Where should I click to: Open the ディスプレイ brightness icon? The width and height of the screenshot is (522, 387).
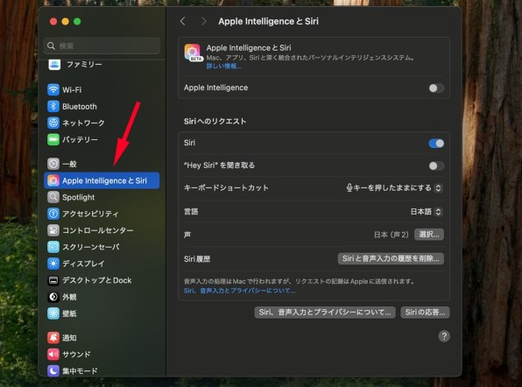(x=53, y=264)
